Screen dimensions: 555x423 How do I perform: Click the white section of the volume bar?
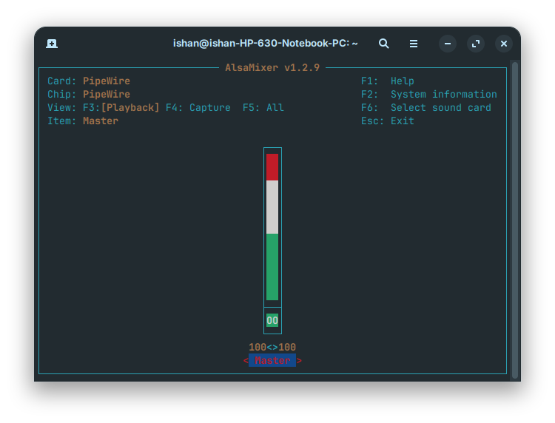[x=272, y=207]
